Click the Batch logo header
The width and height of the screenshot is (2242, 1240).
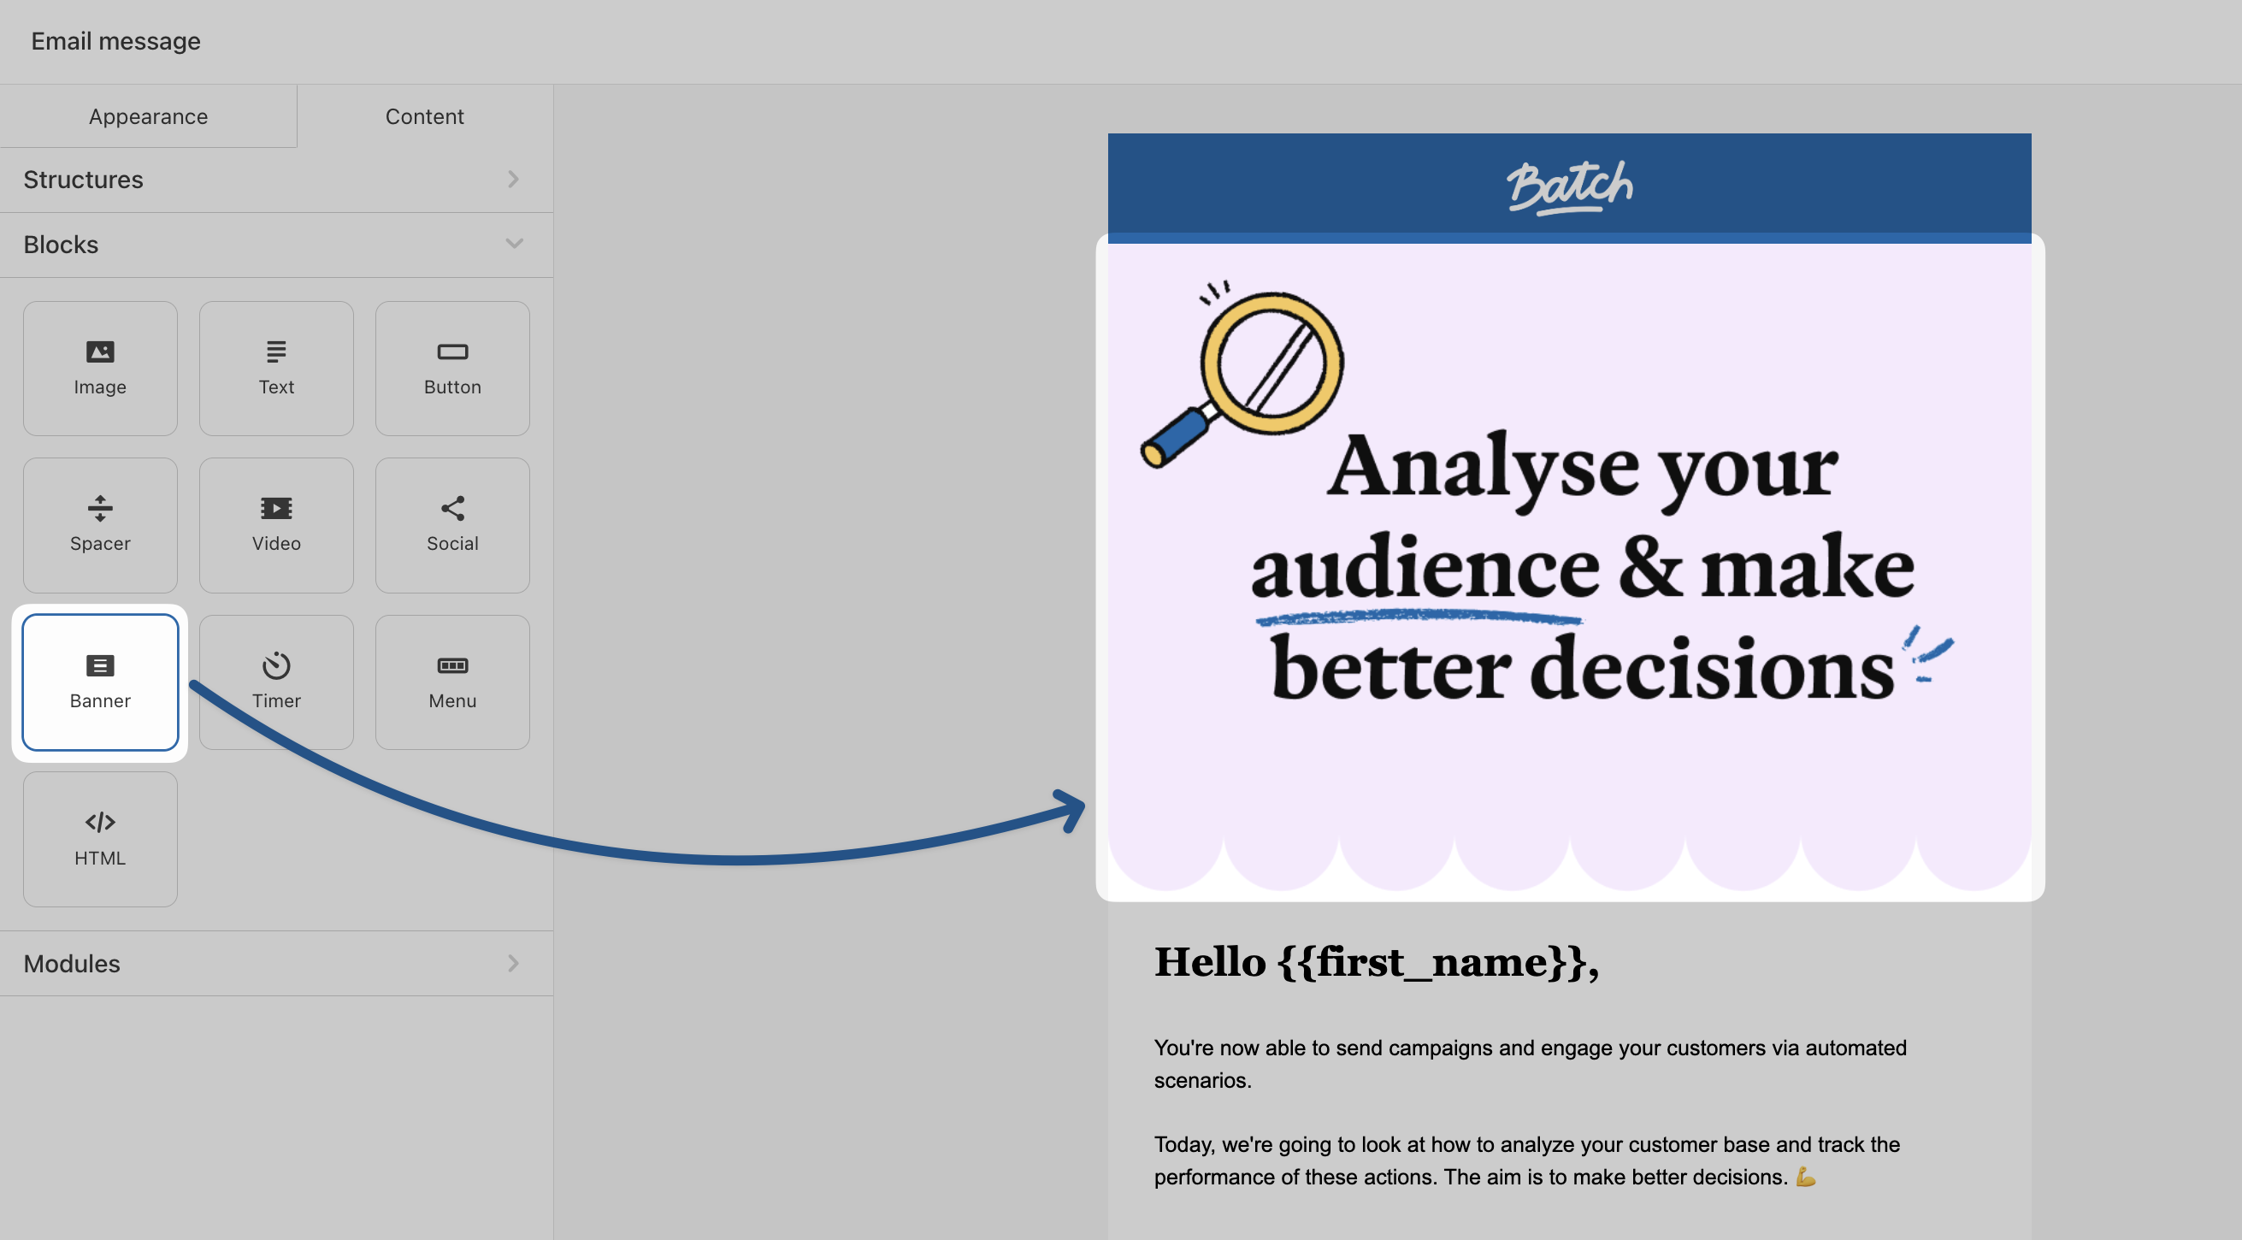pos(1568,185)
